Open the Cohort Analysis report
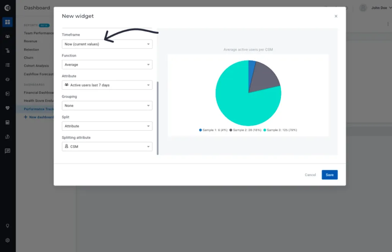392x252 pixels. click(x=36, y=66)
